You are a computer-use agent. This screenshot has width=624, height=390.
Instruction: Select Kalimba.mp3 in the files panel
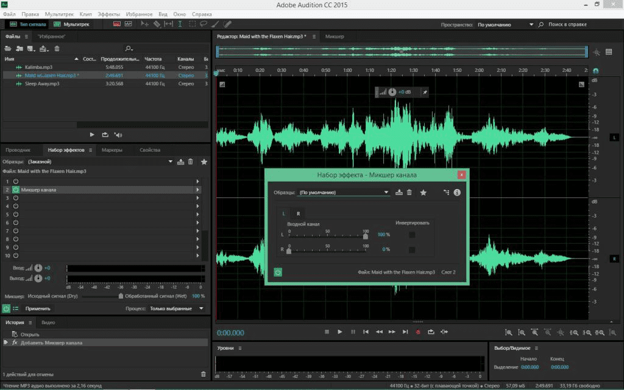tap(37, 67)
